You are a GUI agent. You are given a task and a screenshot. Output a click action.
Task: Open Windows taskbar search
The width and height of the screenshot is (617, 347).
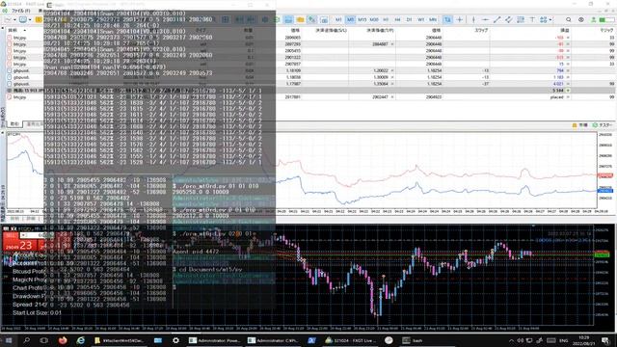pyautogui.click(x=26, y=340)
